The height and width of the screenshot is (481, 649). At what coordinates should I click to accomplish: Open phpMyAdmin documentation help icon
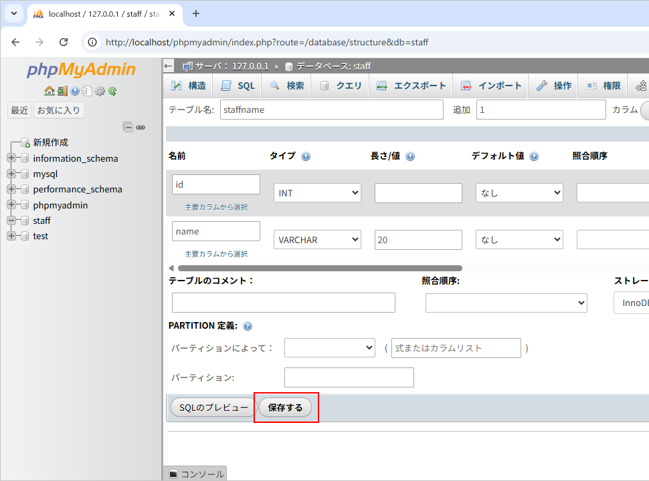pyautogui.click(x=75, y=91)
